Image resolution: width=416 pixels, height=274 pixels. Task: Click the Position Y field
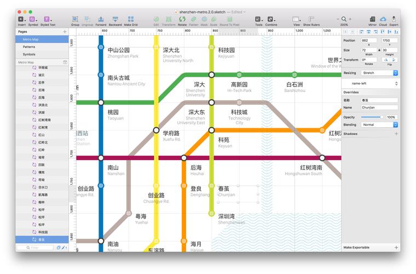(390, 41)
